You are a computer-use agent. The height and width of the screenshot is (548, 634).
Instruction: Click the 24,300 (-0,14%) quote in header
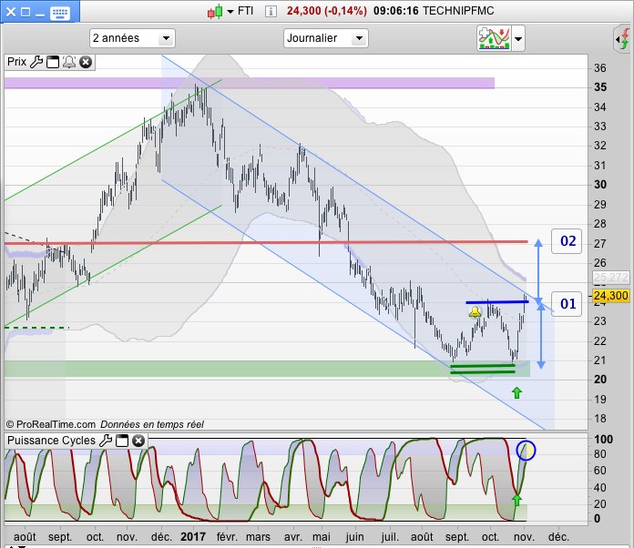(x=327, y=11)
